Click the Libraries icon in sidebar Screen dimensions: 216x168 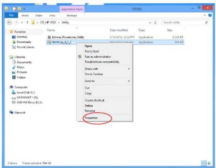click(x=11, y=57)
